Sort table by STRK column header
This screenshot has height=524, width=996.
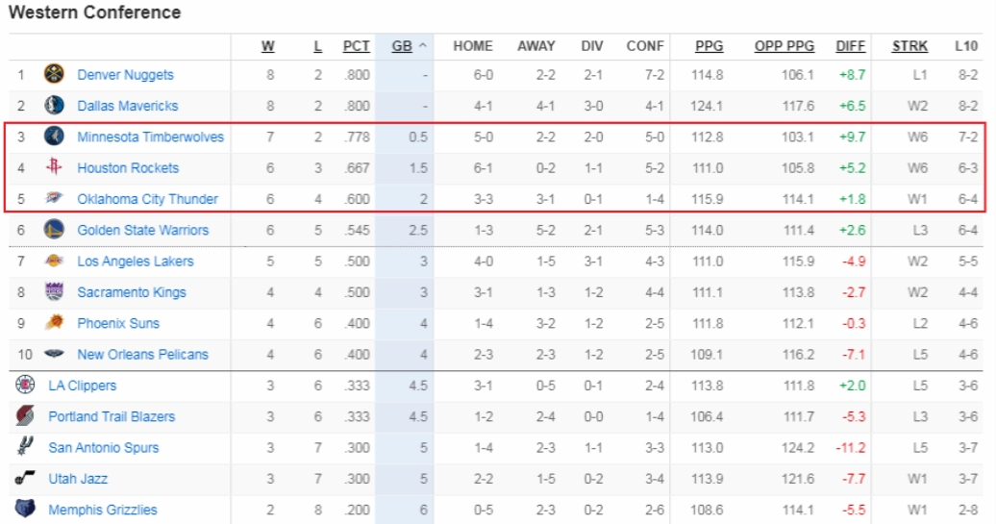click(x=909, y=45)
